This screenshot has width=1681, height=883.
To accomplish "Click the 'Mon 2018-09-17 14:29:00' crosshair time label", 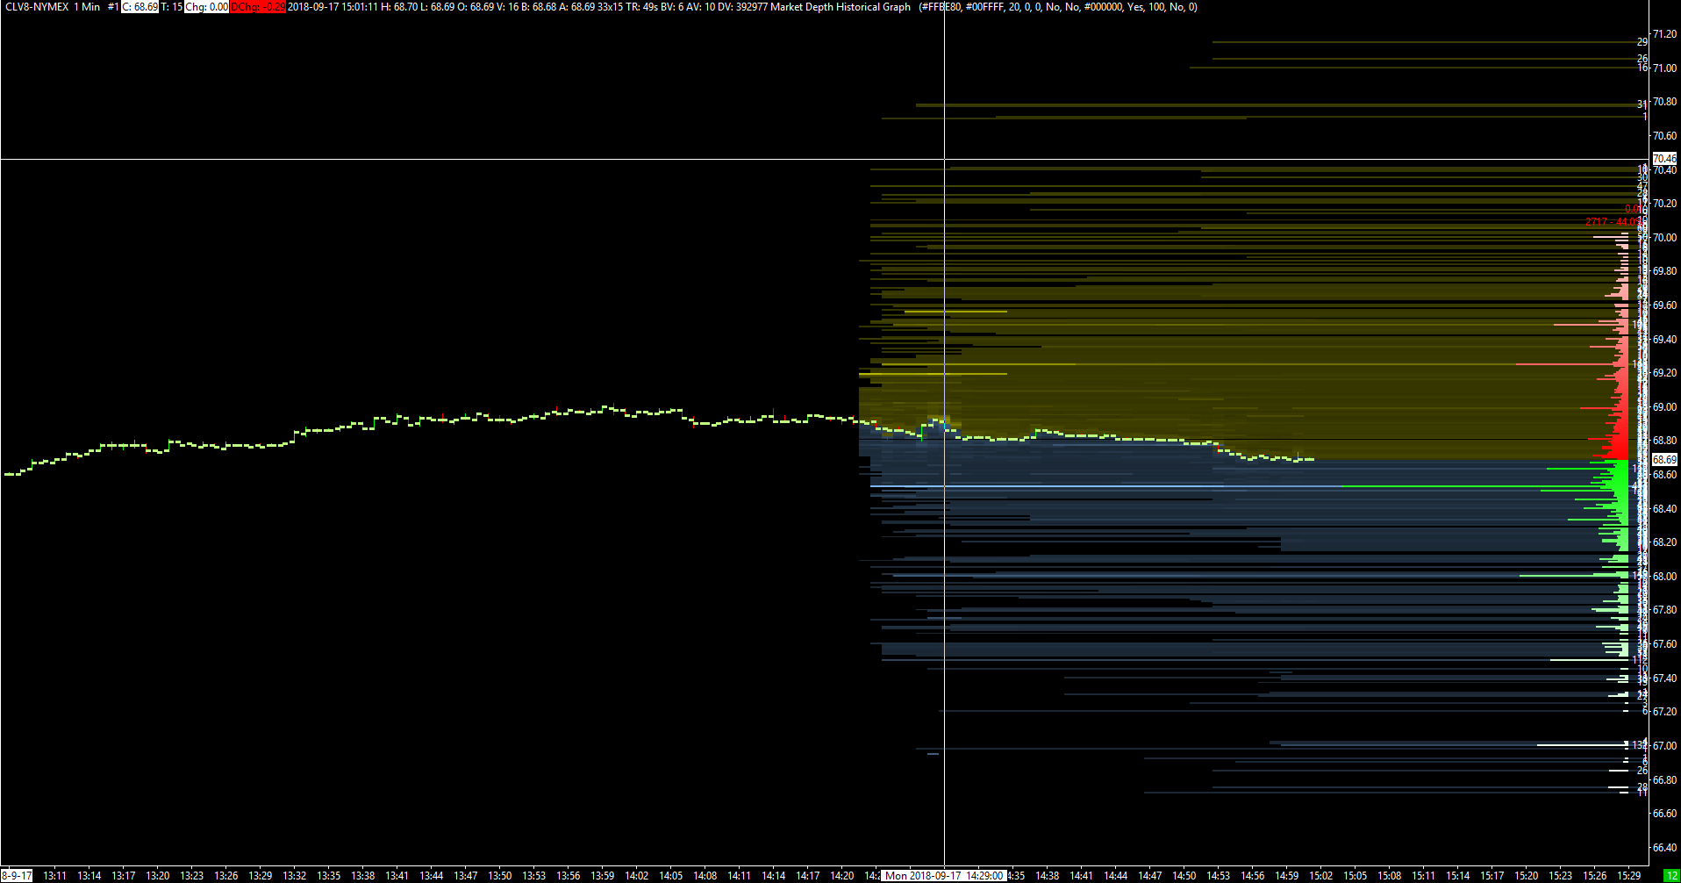I will [x=943, y=876].
